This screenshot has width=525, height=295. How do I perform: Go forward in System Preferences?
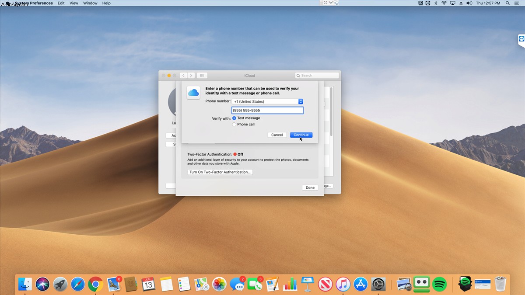pos(191,76)
